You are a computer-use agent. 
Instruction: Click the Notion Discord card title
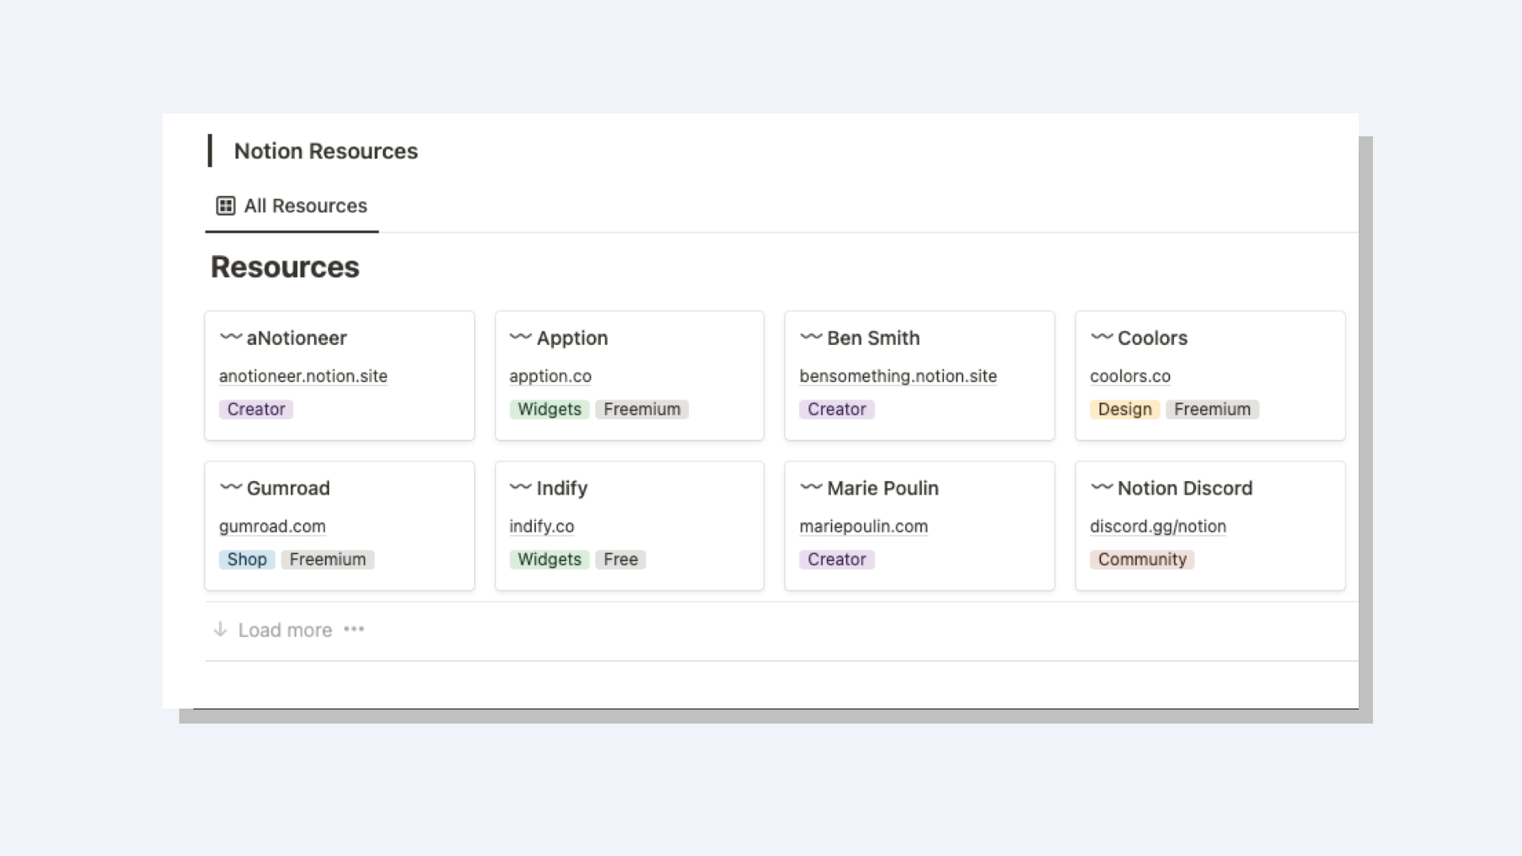click(x=1185, y=488)
